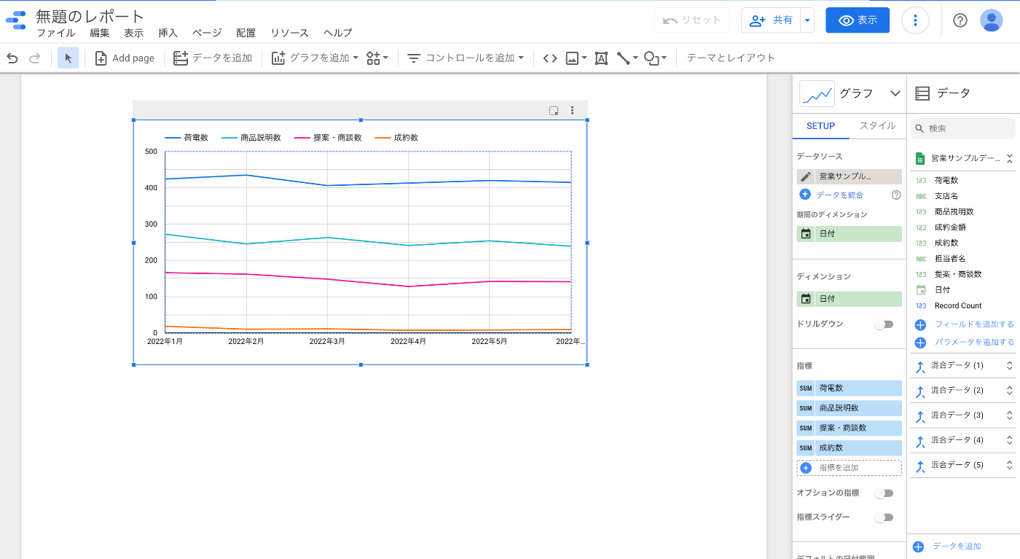Click the text box tool icon
1020x559 pixels.
(x=601, y=58)
